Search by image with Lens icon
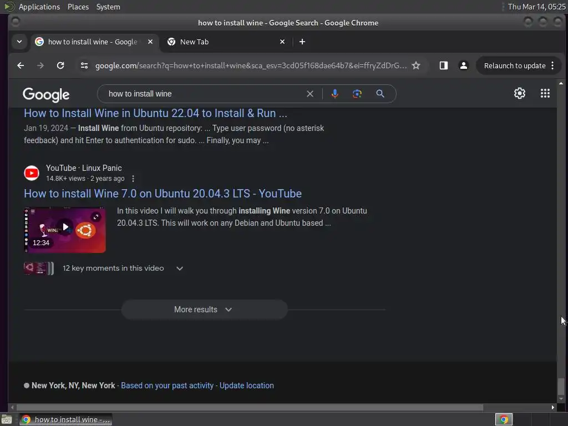Viewport: 568px width, 426px height. (357, 94)
